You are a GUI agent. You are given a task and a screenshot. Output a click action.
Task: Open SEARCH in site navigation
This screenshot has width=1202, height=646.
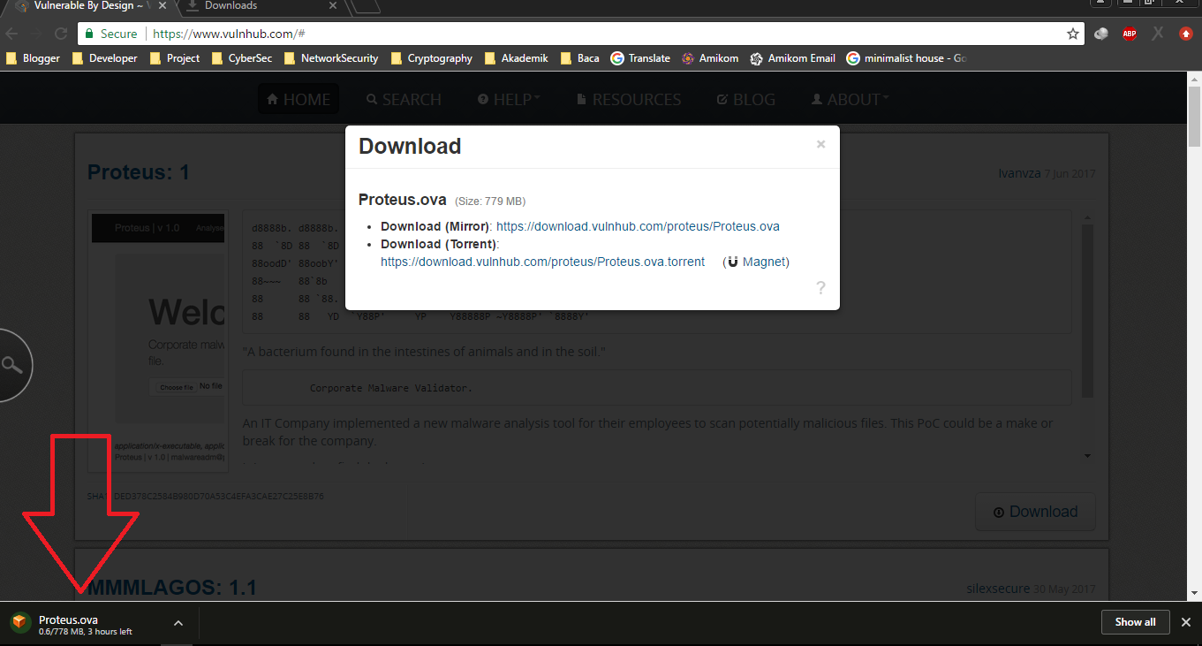point(404,99)
